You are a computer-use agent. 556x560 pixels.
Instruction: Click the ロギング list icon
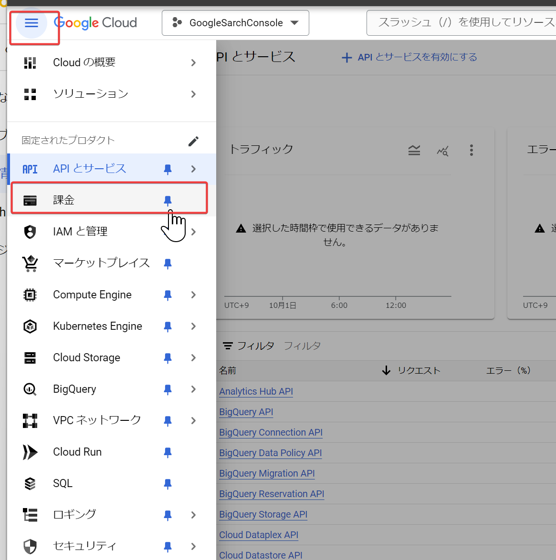click(x=30, y=515)
